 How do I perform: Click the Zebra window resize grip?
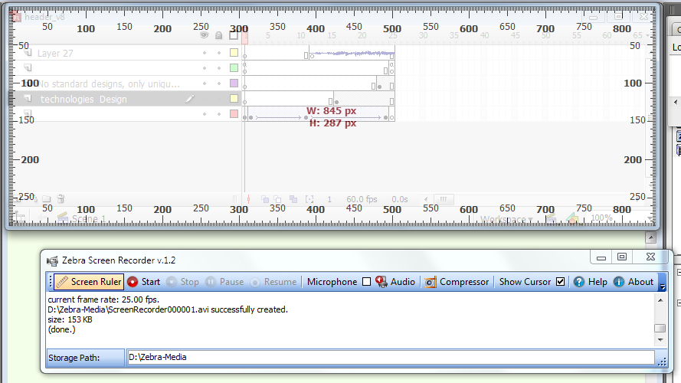pyautogui.click(x=662, y=362)
